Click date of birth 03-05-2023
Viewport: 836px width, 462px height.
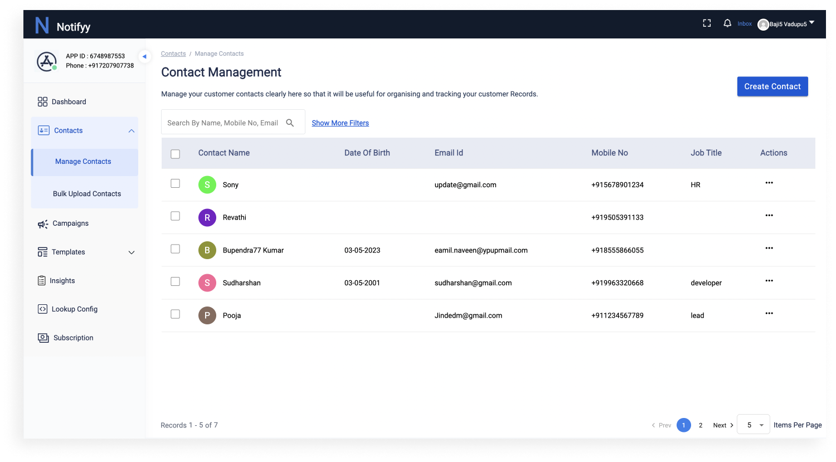362,250
